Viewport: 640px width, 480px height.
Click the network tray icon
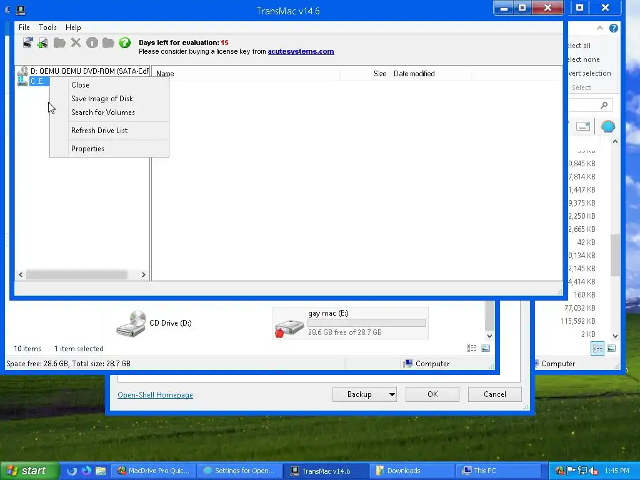[x=582, y=471]
